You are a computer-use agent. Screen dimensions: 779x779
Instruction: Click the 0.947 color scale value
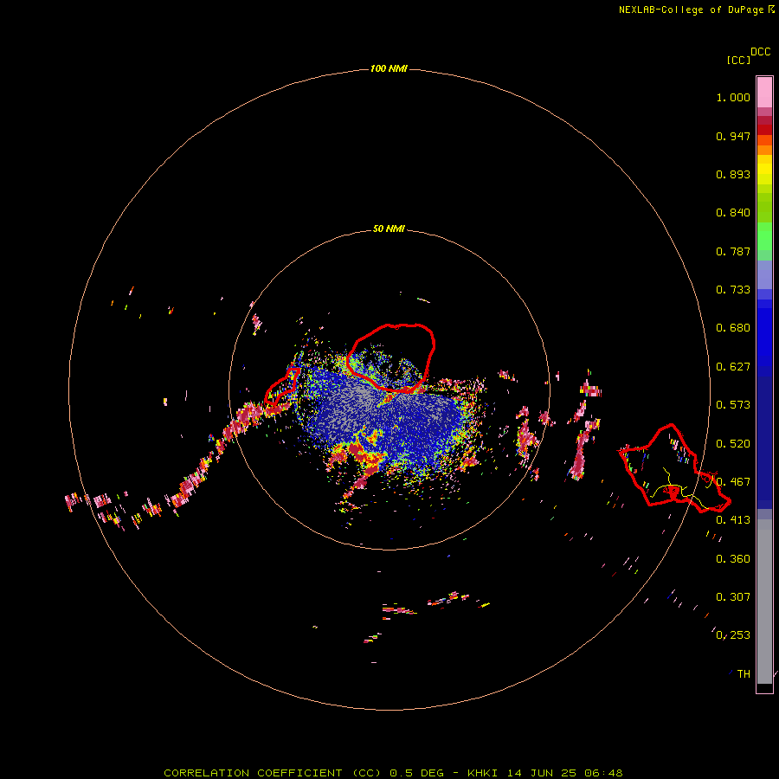coord(733,136)
